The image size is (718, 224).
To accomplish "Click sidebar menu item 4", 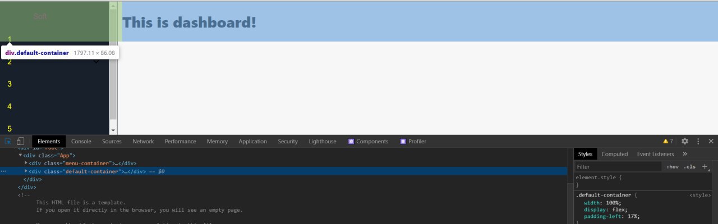I will [x=10, y=106].
